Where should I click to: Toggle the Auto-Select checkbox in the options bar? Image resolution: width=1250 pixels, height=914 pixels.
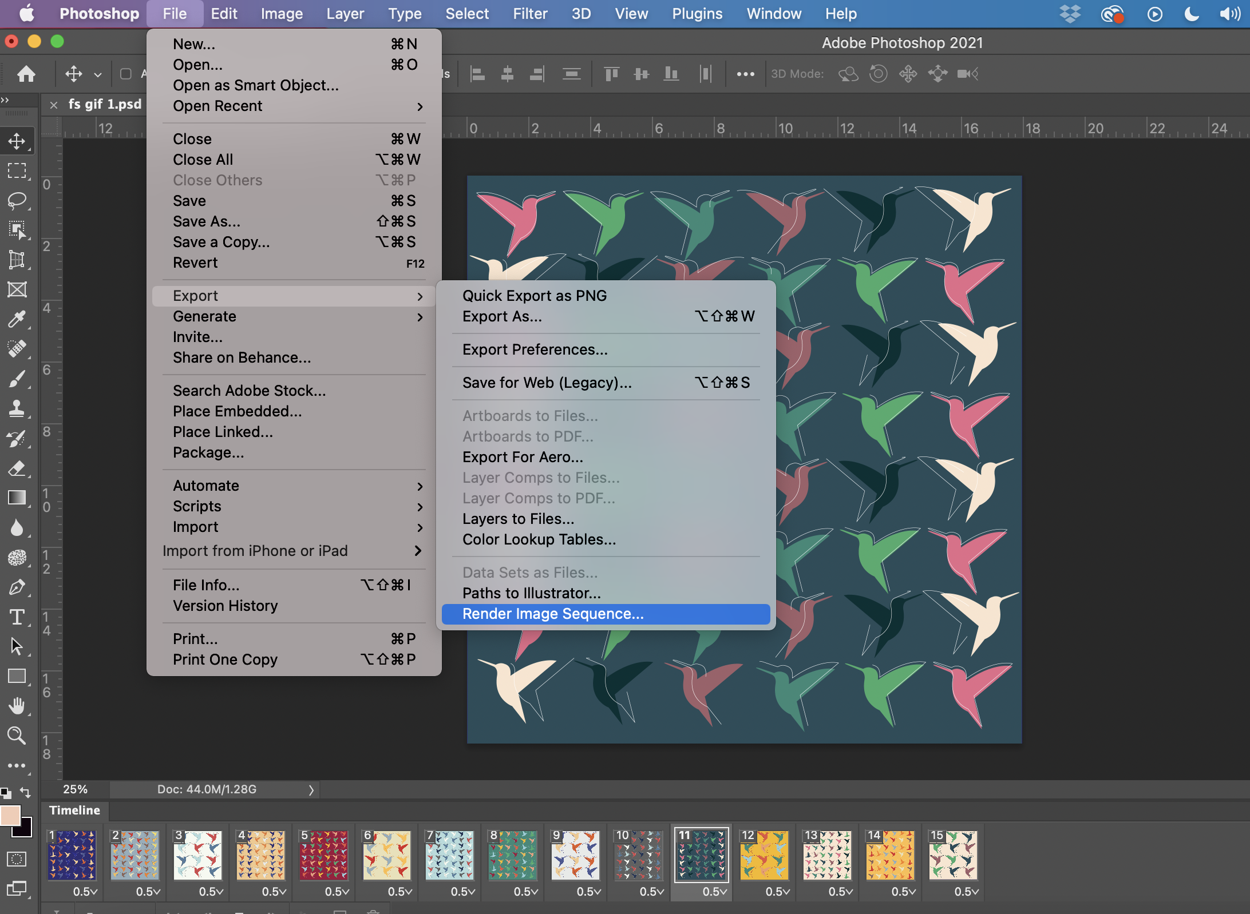tap(126, 74)
